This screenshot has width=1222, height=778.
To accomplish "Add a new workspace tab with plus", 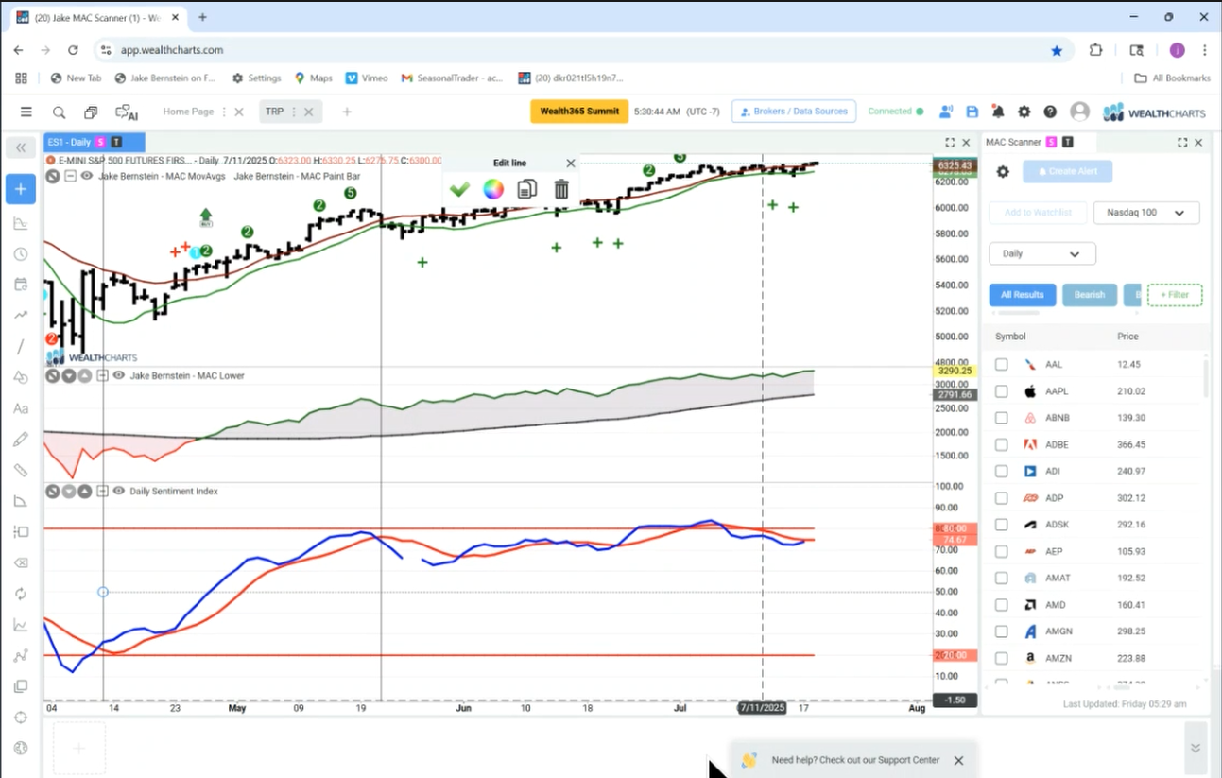I will [x=347, y=112].
